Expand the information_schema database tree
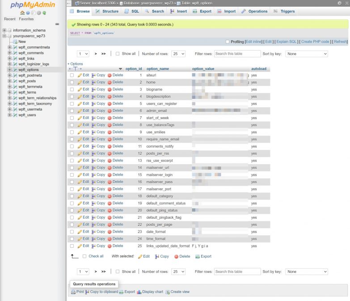Viewport: 350px width, 301px height. 4,30
